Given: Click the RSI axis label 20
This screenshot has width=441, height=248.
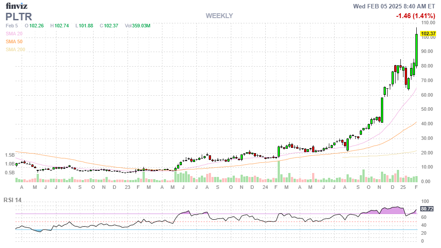Looking at the screenshot, I should pyautogui.click(x=423, y=233).
